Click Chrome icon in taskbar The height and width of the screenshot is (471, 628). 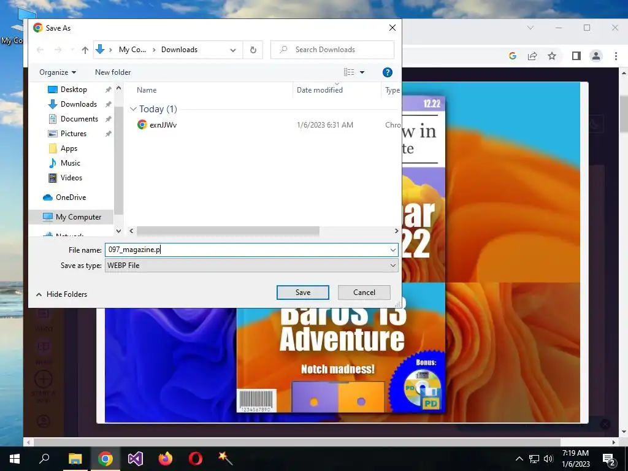tap(105, 459)
